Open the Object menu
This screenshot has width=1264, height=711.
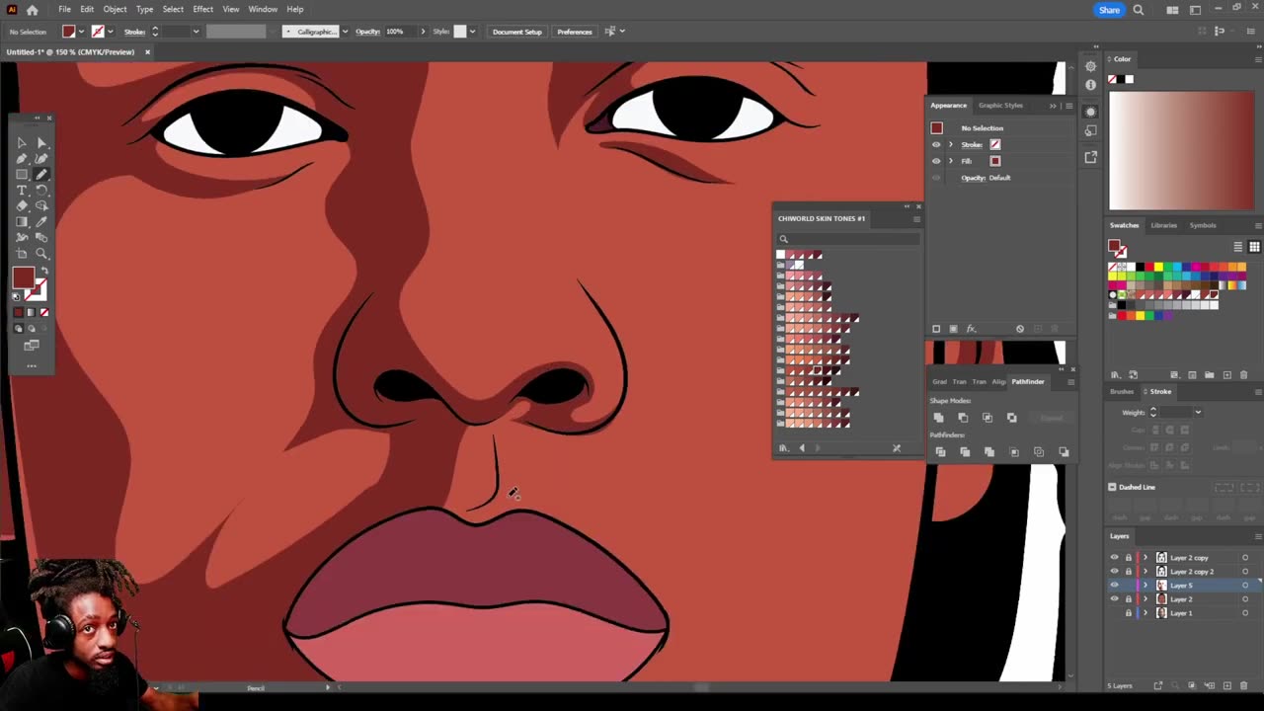point(115,10)
